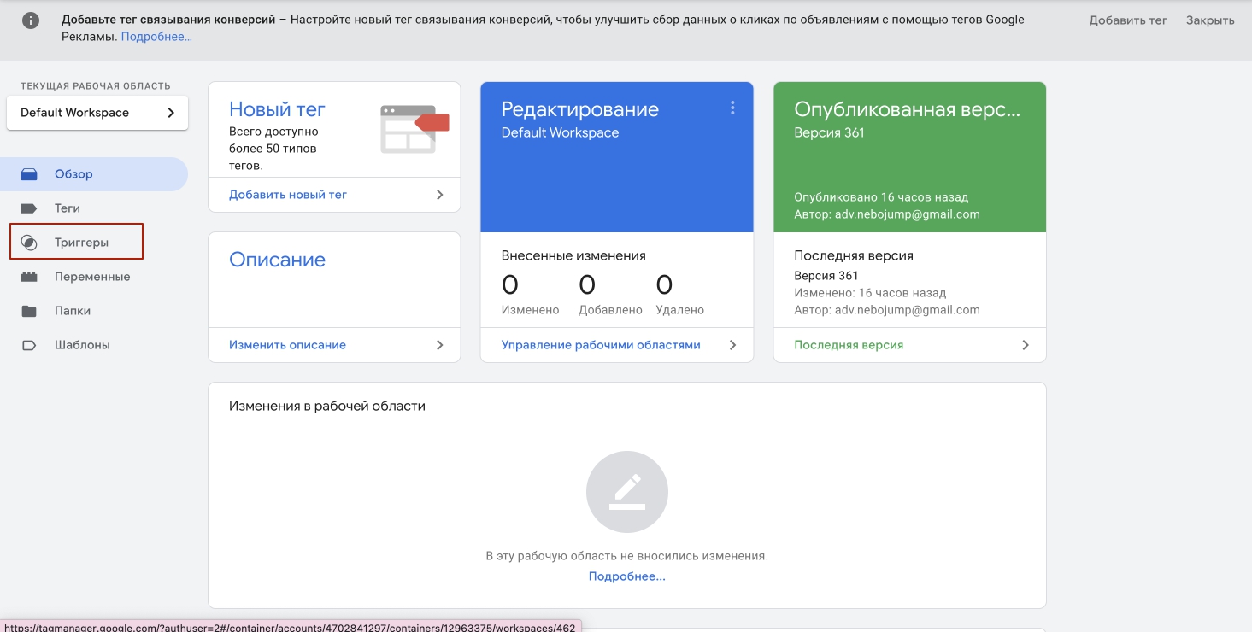Click the Overview (Обзор) sidebar icon

tap(29, 174)
